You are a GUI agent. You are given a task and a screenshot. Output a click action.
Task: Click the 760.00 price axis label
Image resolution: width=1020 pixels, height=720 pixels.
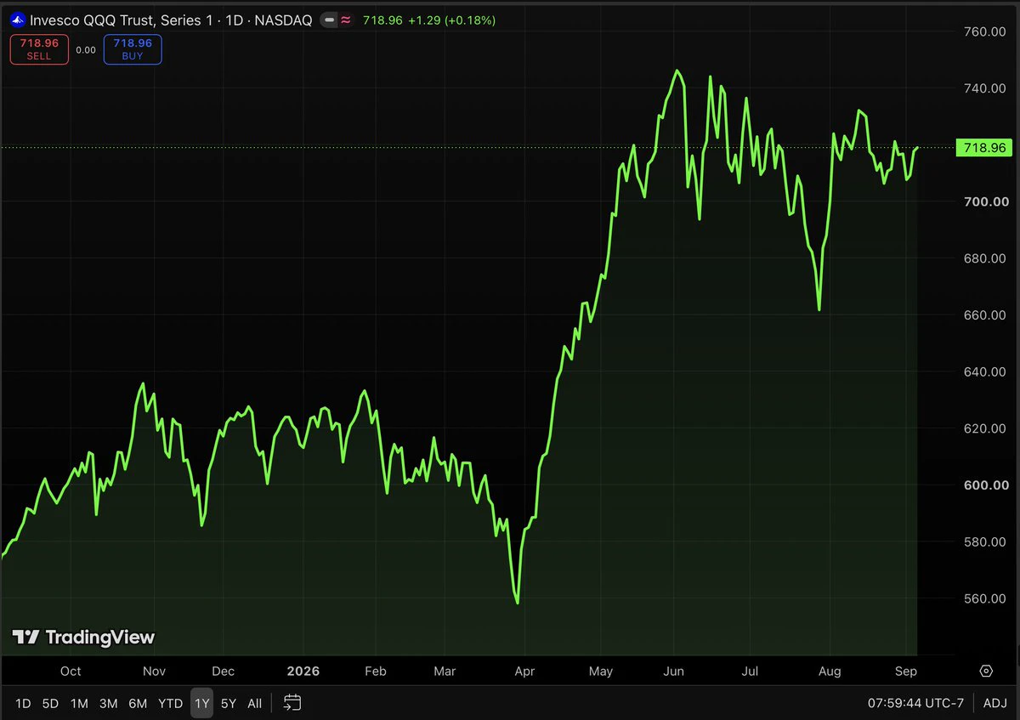click(x=986, y=31)
